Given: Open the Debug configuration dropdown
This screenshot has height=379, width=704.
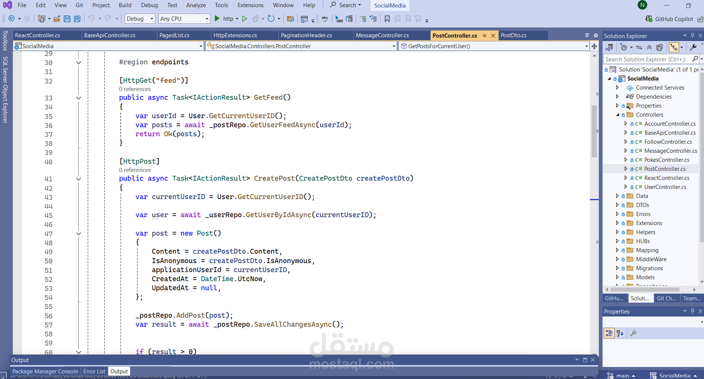Looking at the screenshot, I should [x=140, y=19].
